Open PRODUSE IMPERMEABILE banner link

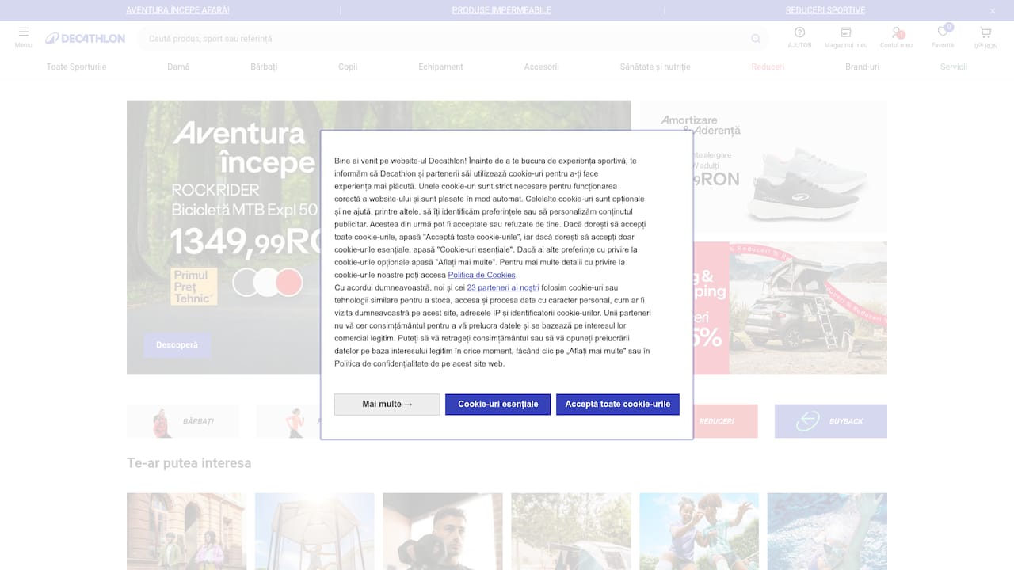click(501, 10)
